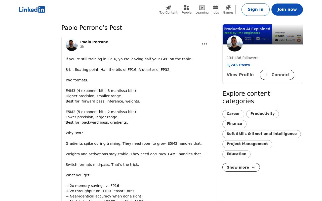322x201 pixels.
Task: Select the Productivity category chip
Action: tap(262, 114)
